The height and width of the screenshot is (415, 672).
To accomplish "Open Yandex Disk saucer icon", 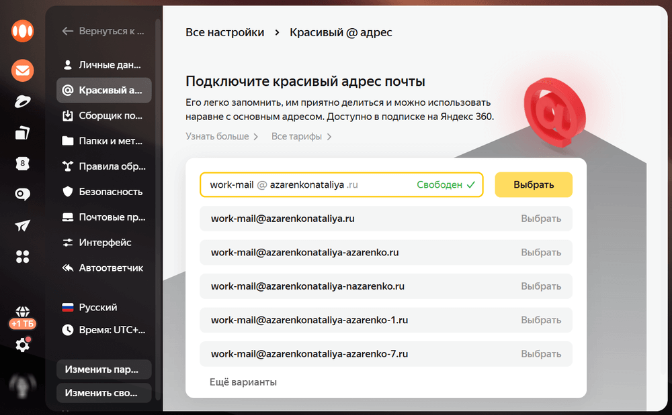I will [x=22, y=101].
